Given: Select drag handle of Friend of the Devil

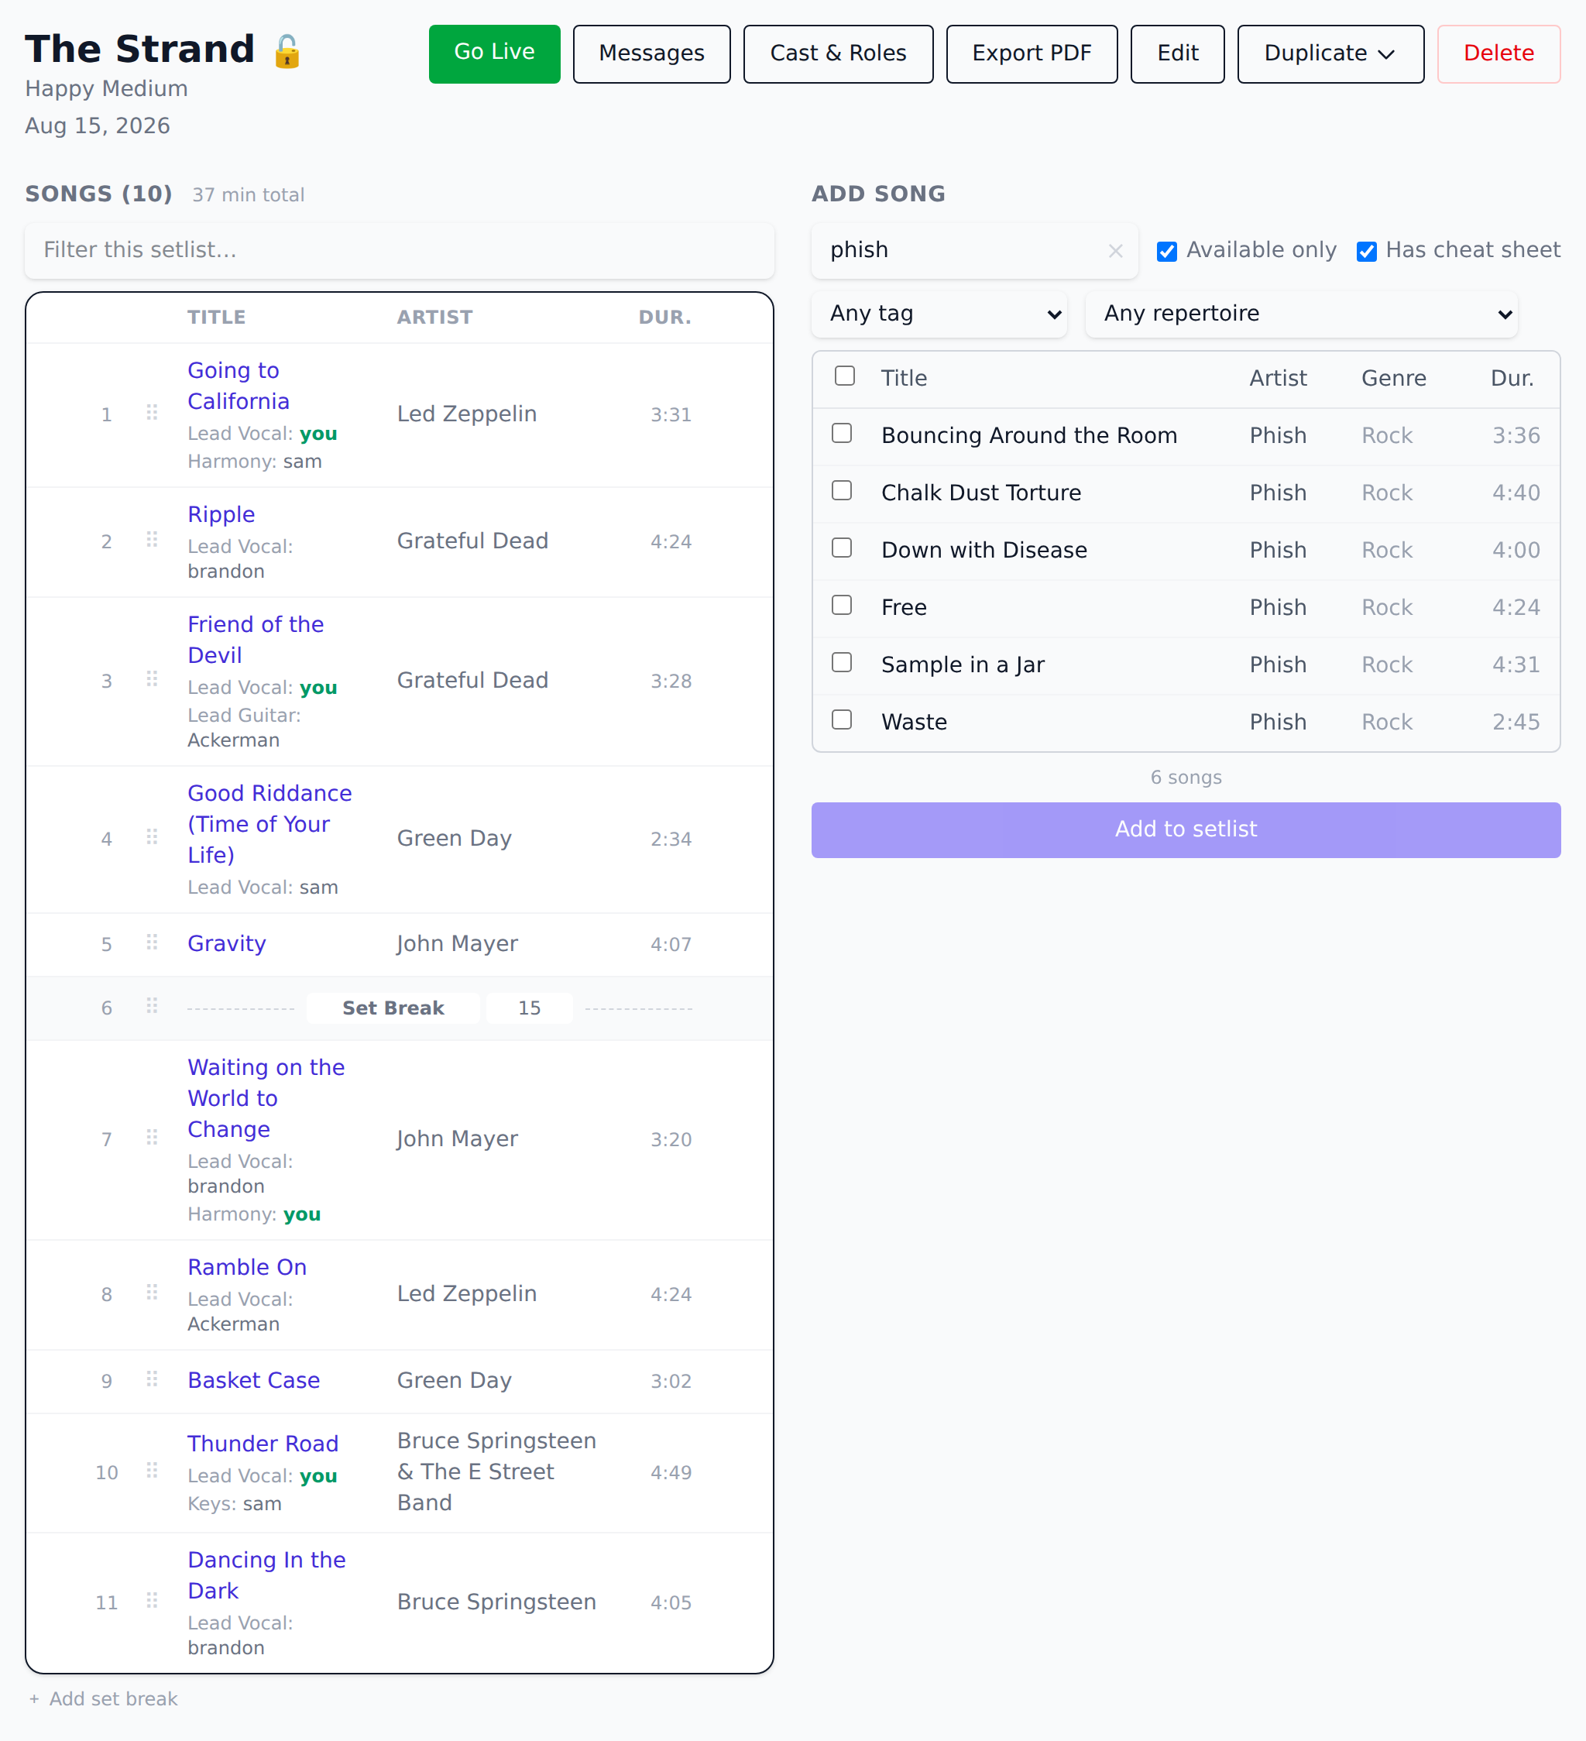Looking at the screenshot, I should pos(152,678).
